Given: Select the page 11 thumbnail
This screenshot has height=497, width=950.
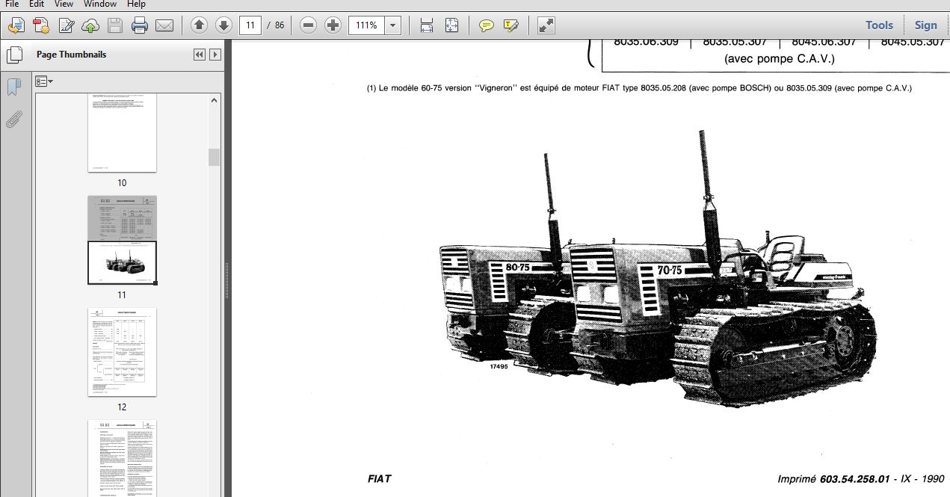Looking at the screenshot, I should [122, 240].
